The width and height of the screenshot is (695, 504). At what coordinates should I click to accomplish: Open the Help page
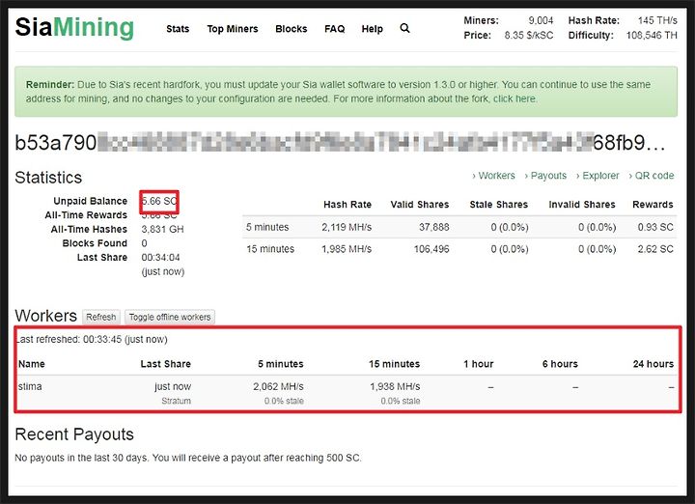pos(373,29)
